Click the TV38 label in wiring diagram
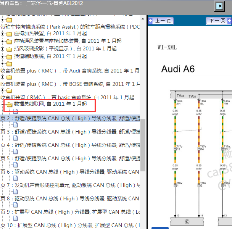 pos(192,96)
